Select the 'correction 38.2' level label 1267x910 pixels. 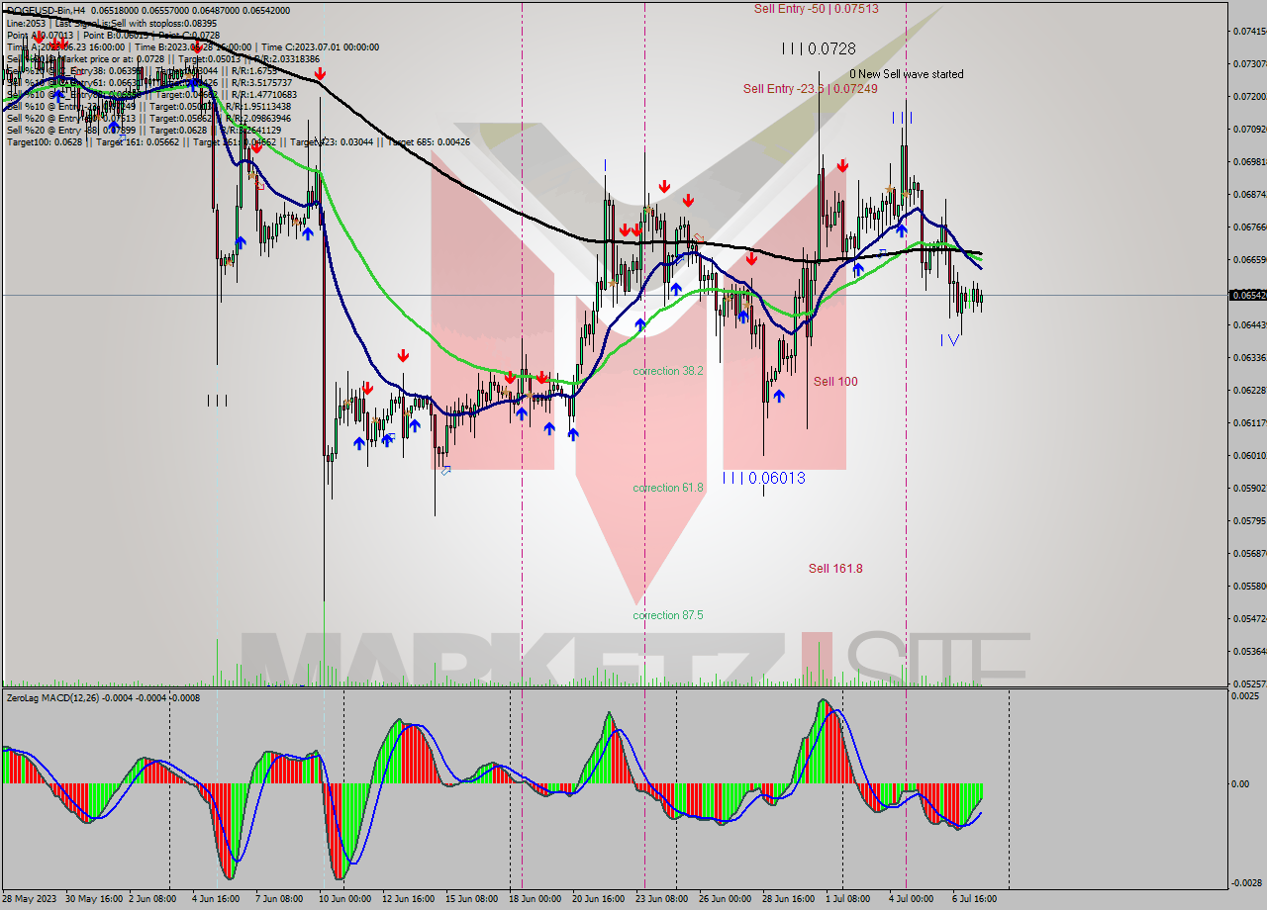click(x=668, y=371)
